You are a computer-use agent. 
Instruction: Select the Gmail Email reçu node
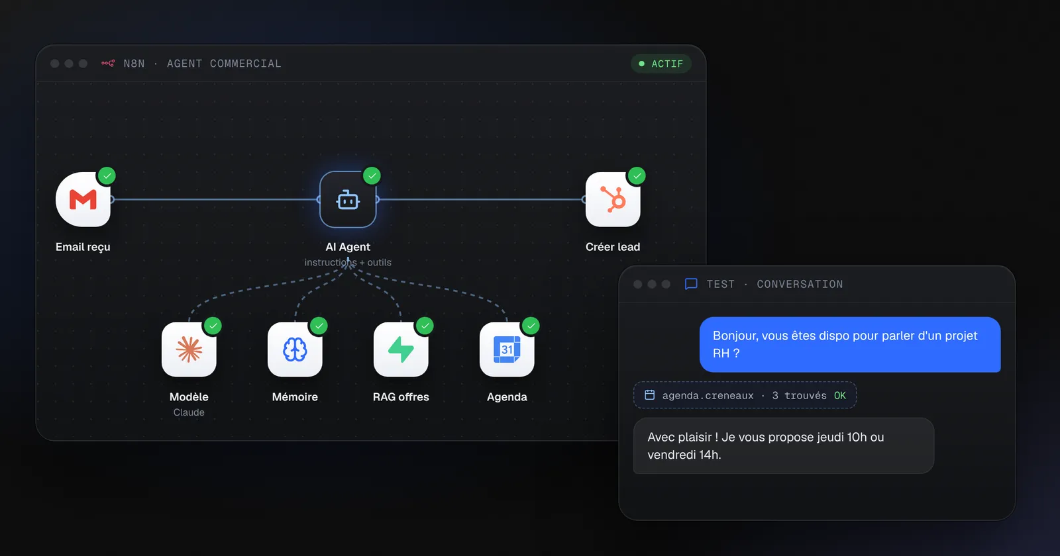pos(83,199)
